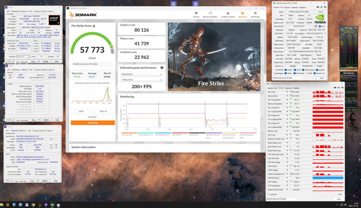Image resolution: width=361 pixels, height=208 pixels.
Task: Open the 3DMark Home icon
Action: click(196, 14)
